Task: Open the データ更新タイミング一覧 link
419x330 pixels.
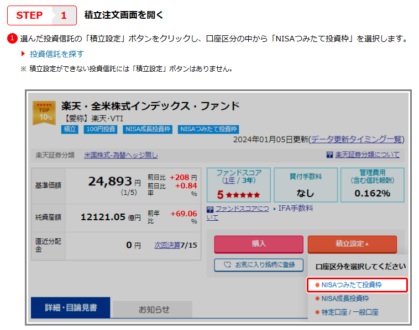Action: [357, 139]
